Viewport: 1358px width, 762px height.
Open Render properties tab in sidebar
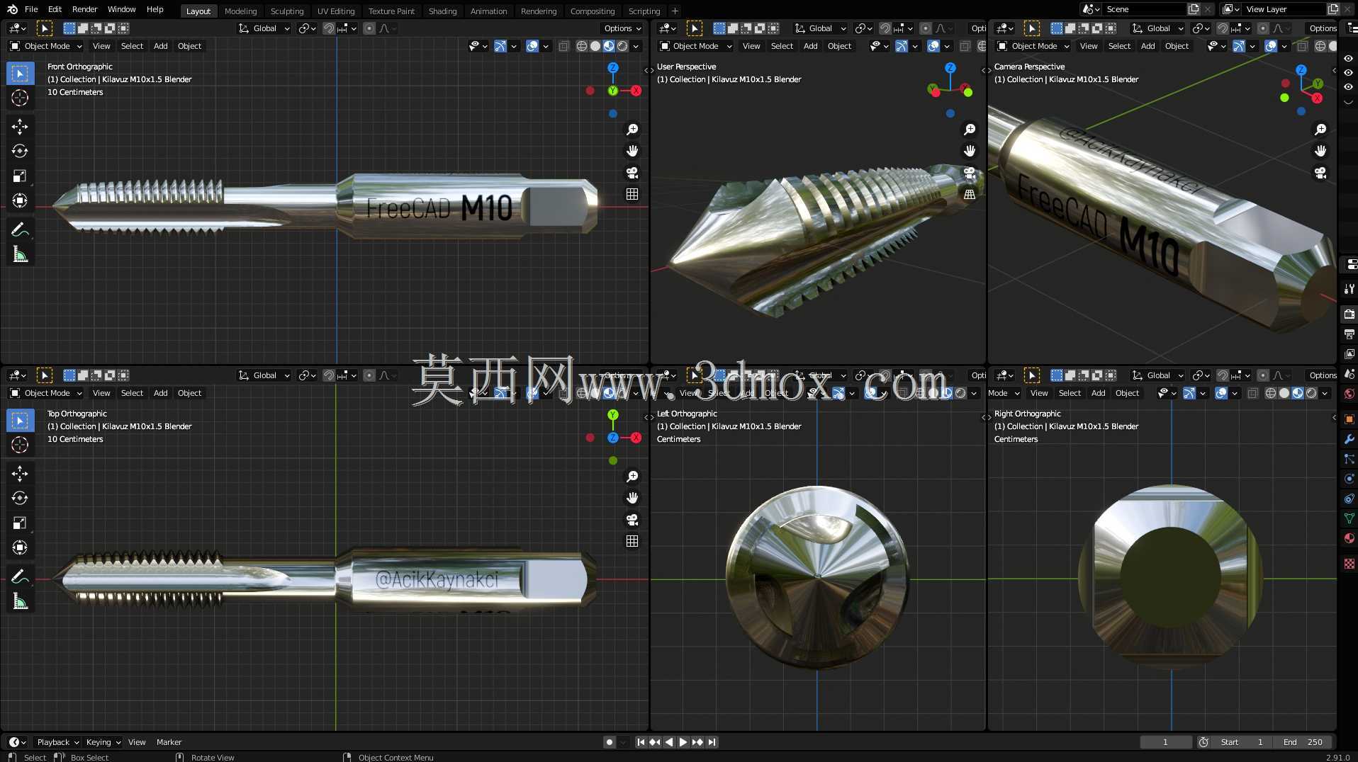click(x=1349, y=314)
